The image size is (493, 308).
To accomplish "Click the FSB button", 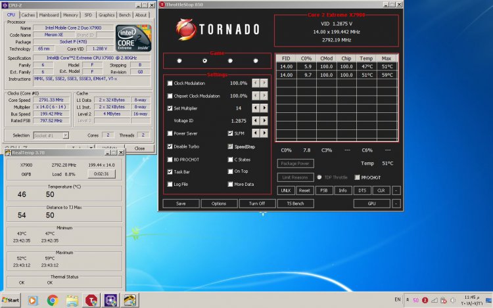I will tap(324, 190).
